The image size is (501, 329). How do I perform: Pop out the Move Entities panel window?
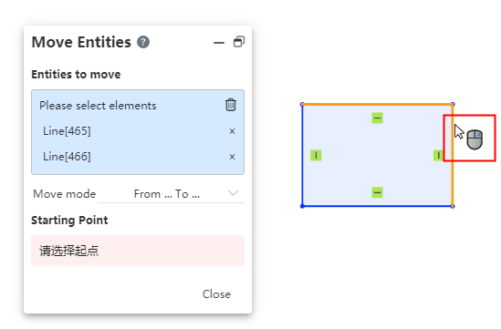coord(239,42)
